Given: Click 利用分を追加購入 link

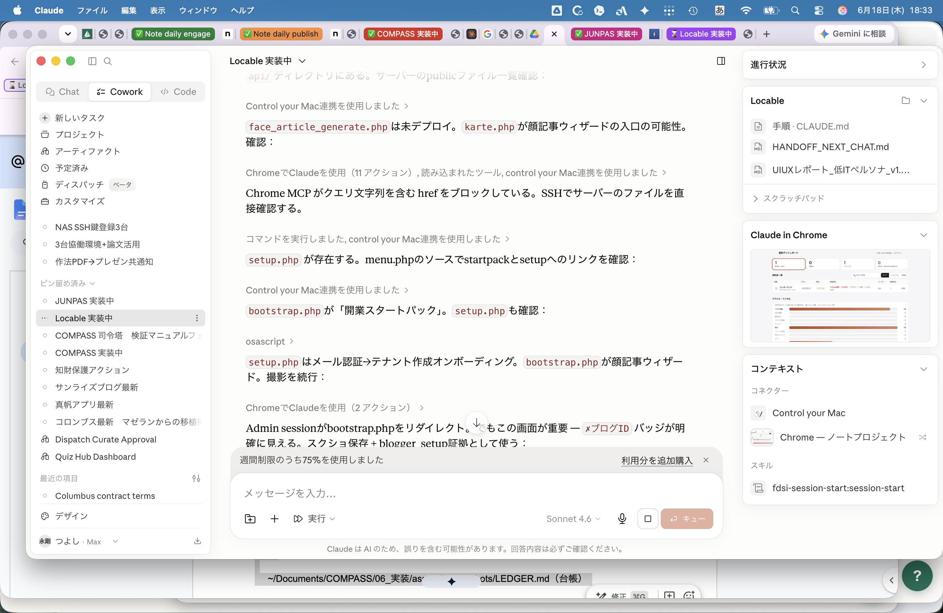Looking at the screenshot, I should point(657,460).
